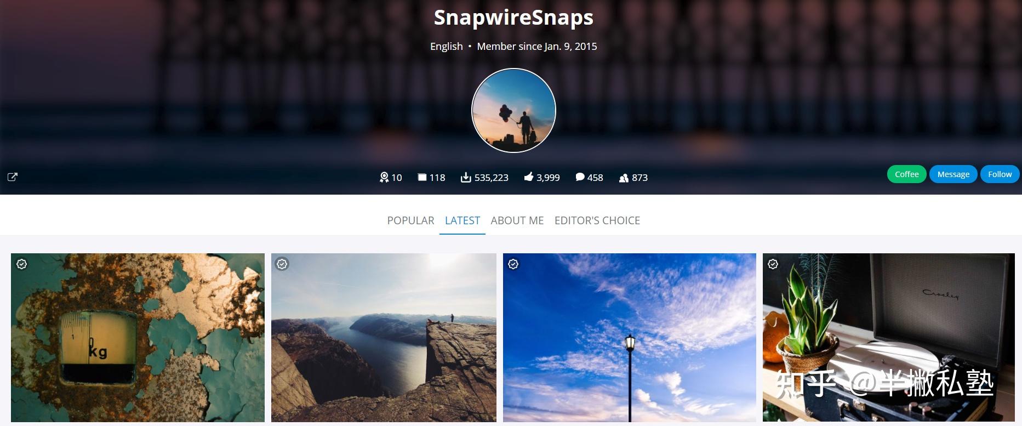Click the images count icon showing 118
This screenshot has width=1022, height=426.
click(x=422, y=177)
